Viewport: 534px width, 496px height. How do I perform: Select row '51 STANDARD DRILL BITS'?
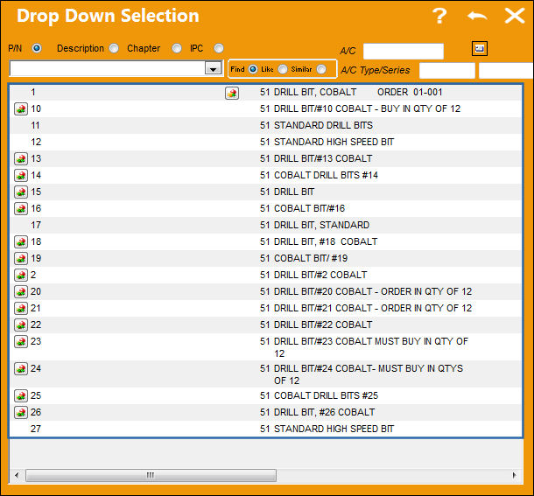pos(265,126)
